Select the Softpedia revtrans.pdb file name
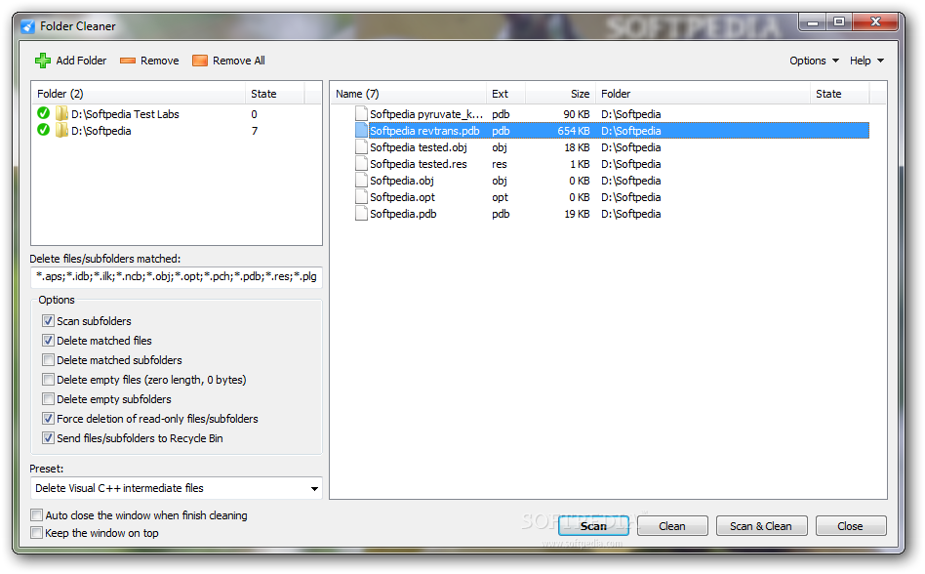 424,131
